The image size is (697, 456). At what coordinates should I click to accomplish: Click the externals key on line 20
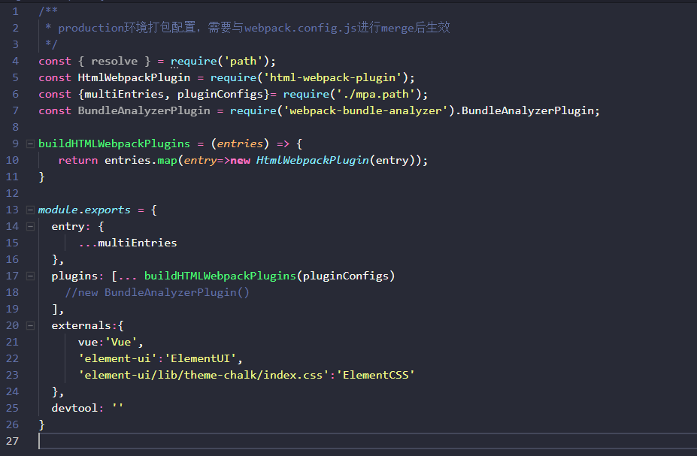(x=81, y=326)
